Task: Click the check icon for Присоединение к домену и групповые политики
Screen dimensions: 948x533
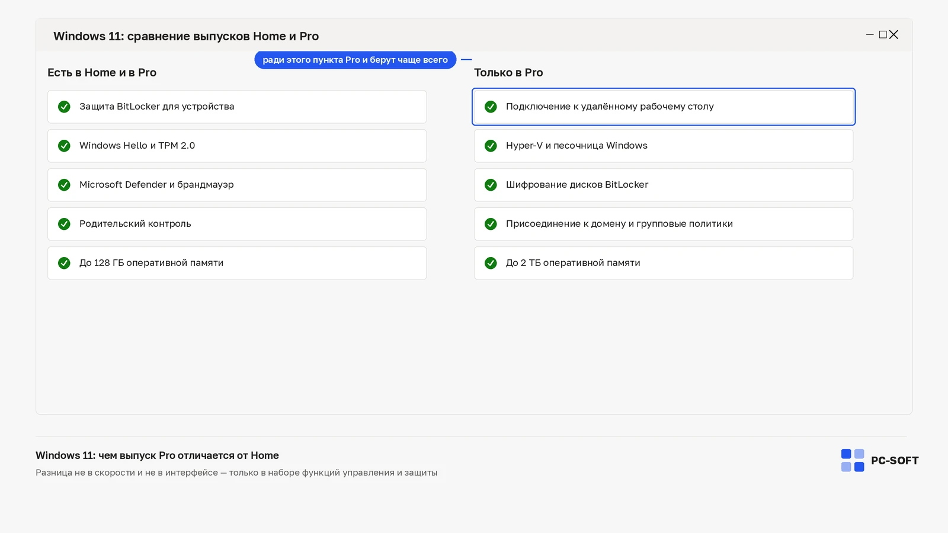Action: [x=491, y=224]
